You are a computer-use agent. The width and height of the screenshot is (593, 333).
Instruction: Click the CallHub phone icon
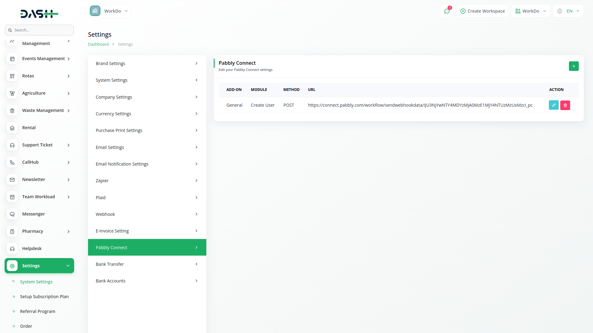pyautogui.click(x=12, y=162)
